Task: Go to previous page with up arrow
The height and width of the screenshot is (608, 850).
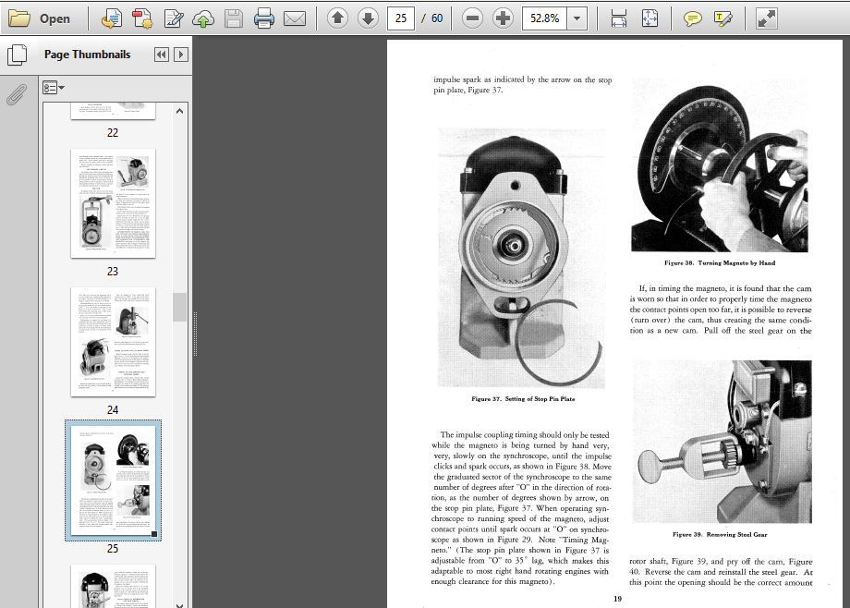Action: point(337,18)
